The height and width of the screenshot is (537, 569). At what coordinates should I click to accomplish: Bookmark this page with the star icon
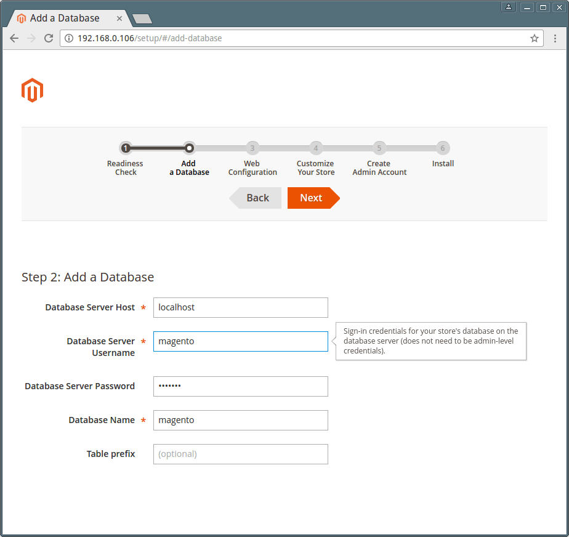coord(534,38)
